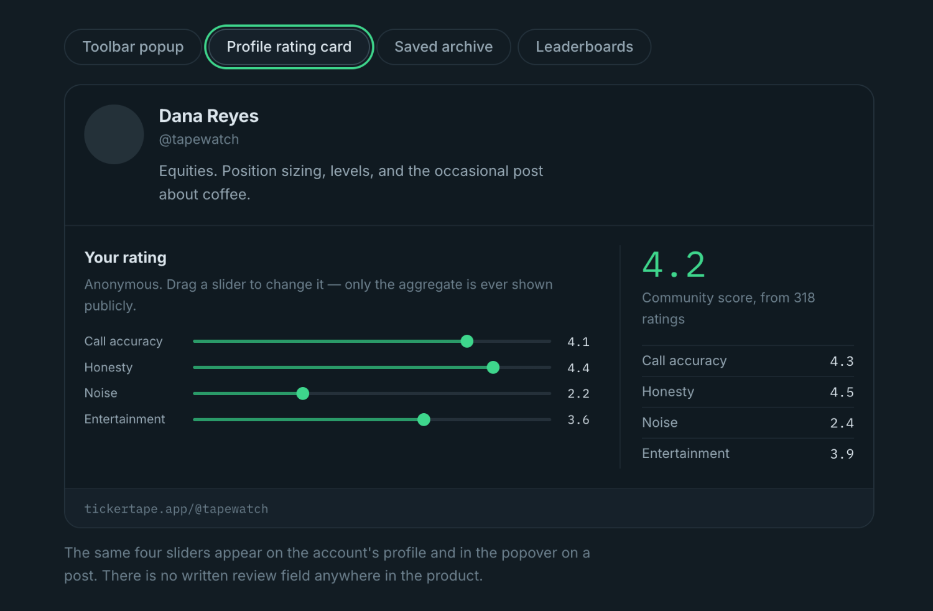The height and width of the screenshot is (611, 933).
Task: Go to the Leaderboards tab
Action: pyautogui.click(x=585, y=47)
